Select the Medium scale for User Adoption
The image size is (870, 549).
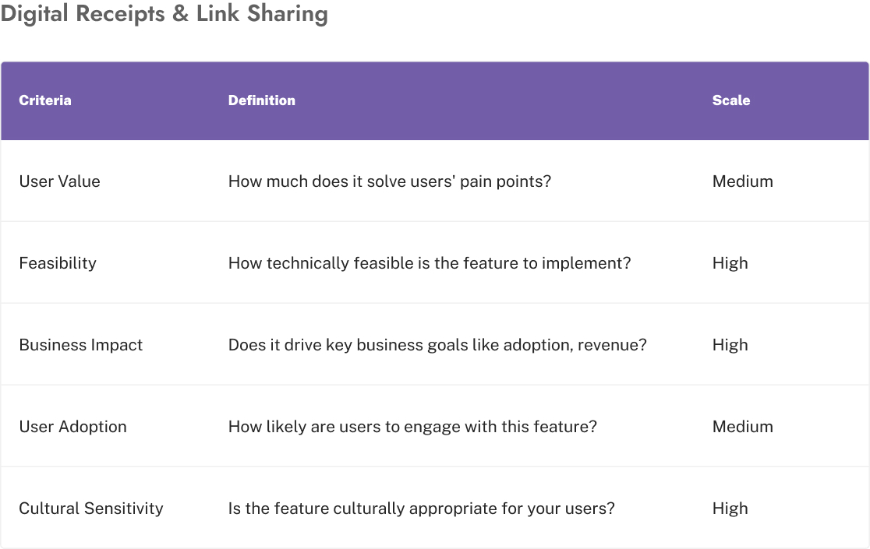[743, 427]
